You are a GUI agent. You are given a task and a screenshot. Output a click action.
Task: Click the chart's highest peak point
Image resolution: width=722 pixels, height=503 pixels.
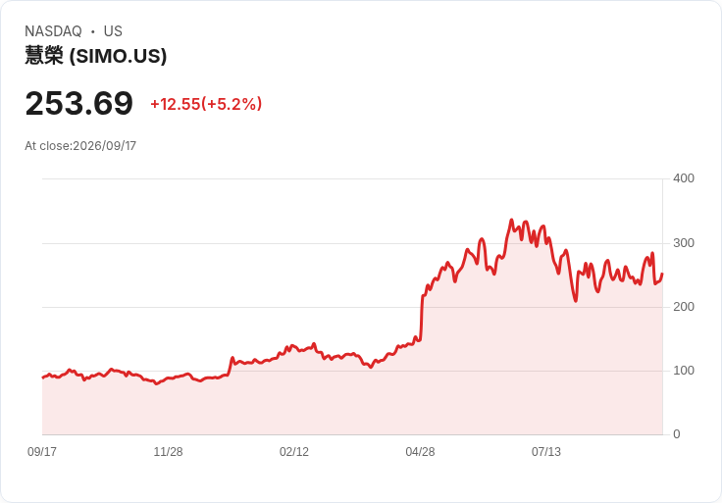511,220
